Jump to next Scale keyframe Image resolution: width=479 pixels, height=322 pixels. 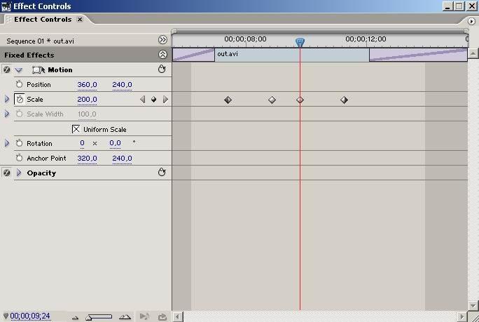(165, 100)
